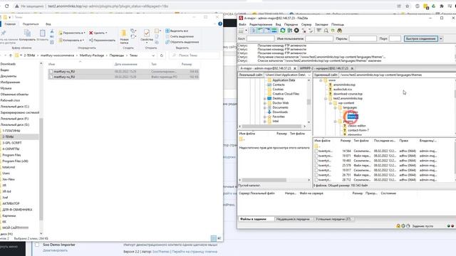Open the Quickconnect history dropdown arrow

(441, 38)
